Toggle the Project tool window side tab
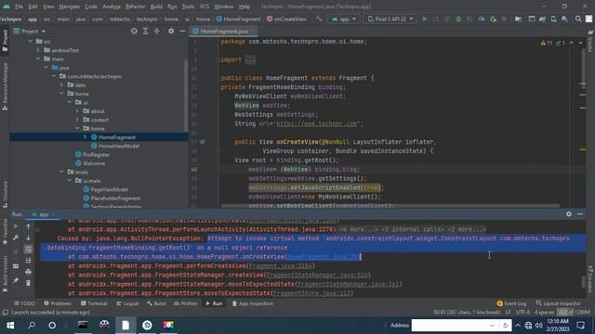 point(5,41)
